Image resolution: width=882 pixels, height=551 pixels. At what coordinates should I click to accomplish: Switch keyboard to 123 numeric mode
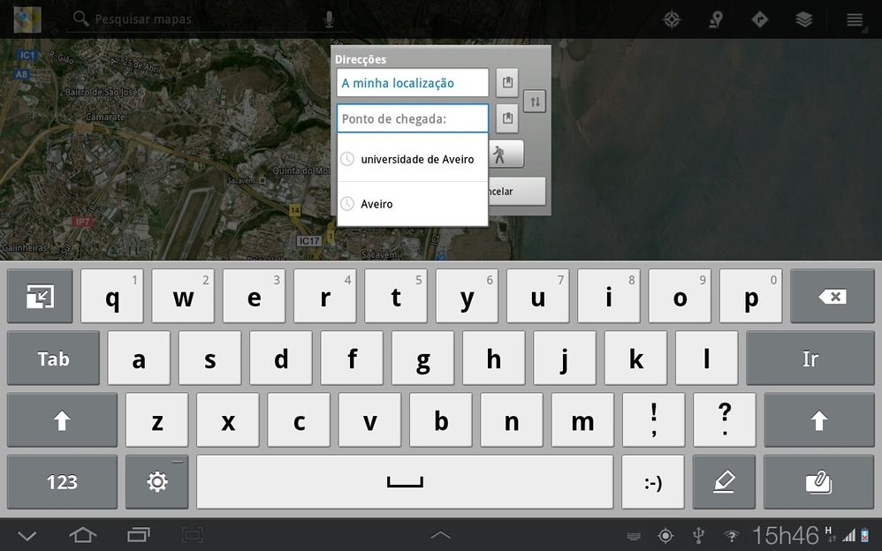pos(62,482)
